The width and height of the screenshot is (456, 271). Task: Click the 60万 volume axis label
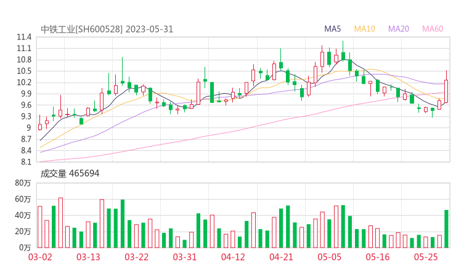pos(23,199)
